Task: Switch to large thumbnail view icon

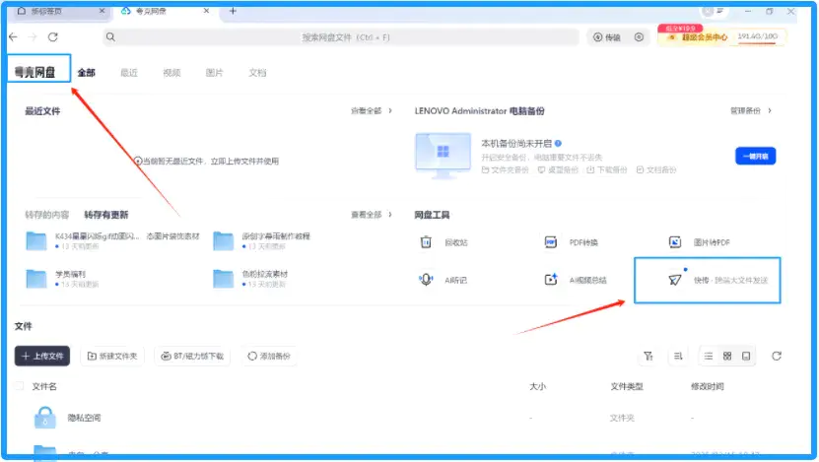Action: 746,356
